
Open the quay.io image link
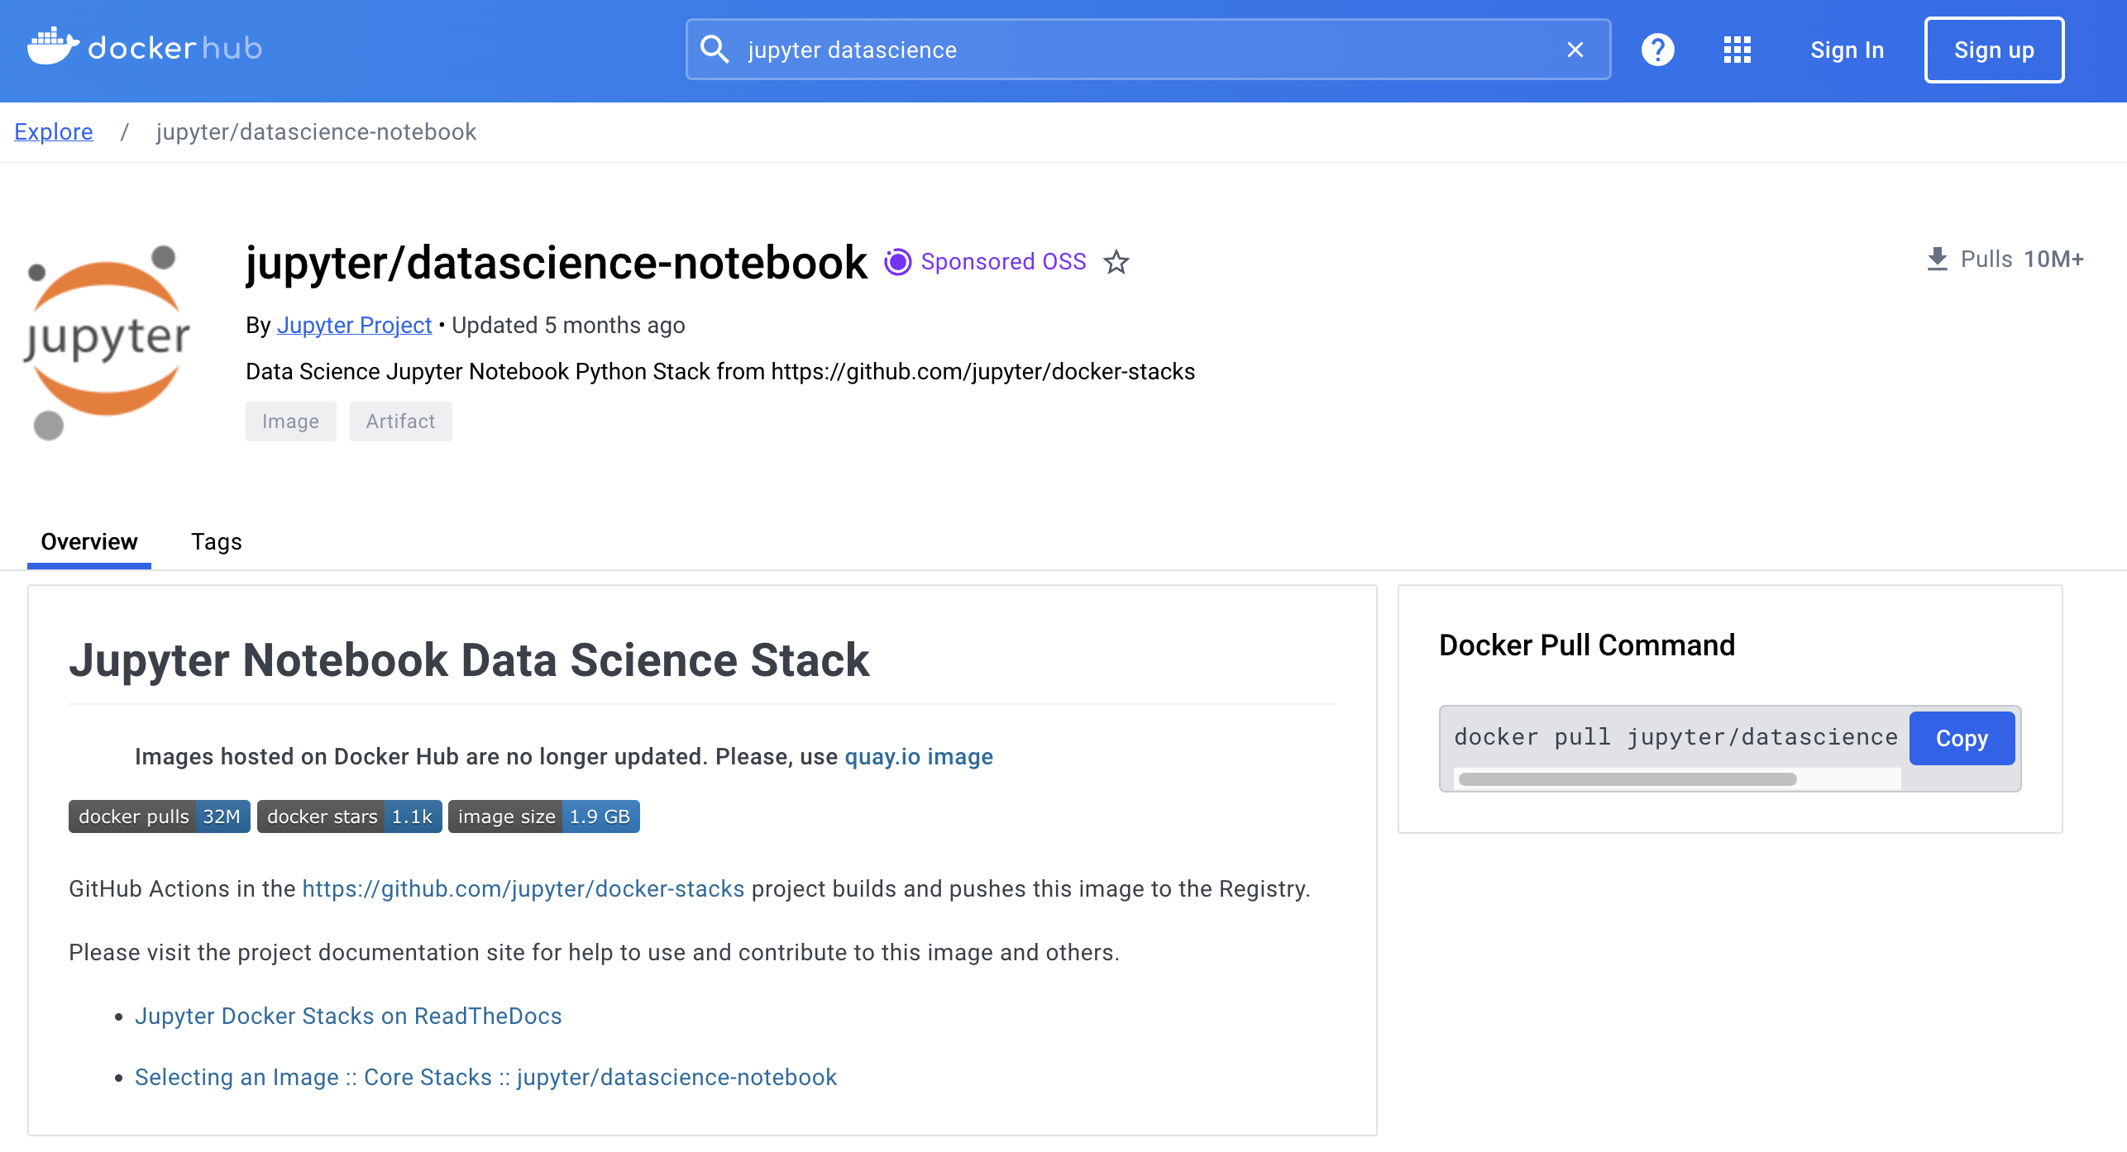point(918,756)
